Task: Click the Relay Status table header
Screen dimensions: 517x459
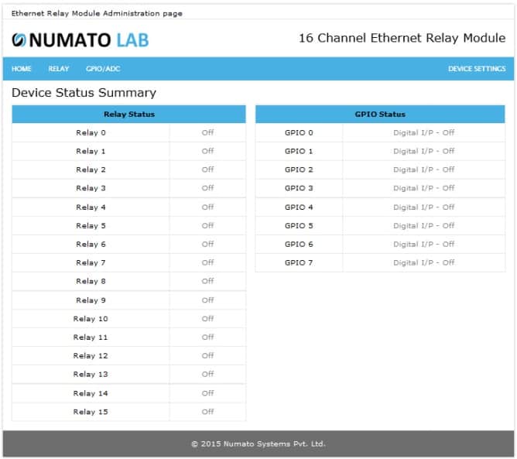Action: pyautogui.click(x=129, y=114)
